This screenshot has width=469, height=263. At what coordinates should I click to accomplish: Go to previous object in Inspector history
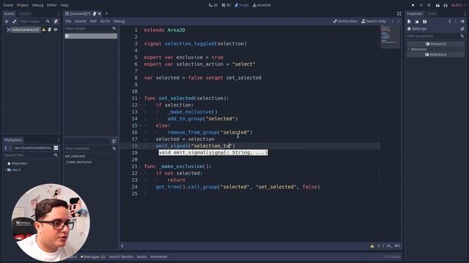(x=449, y=21)
